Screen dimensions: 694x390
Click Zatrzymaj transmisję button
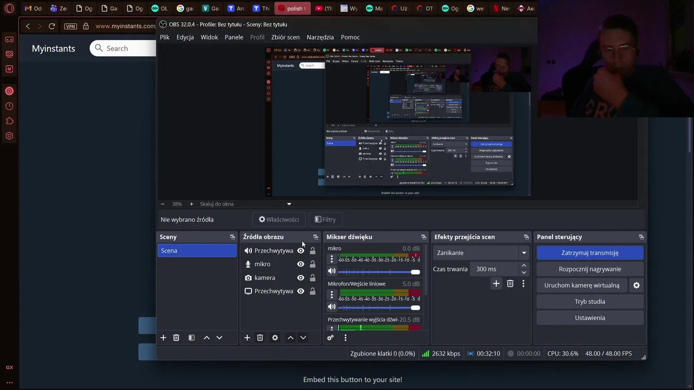(x=590, y=253)
